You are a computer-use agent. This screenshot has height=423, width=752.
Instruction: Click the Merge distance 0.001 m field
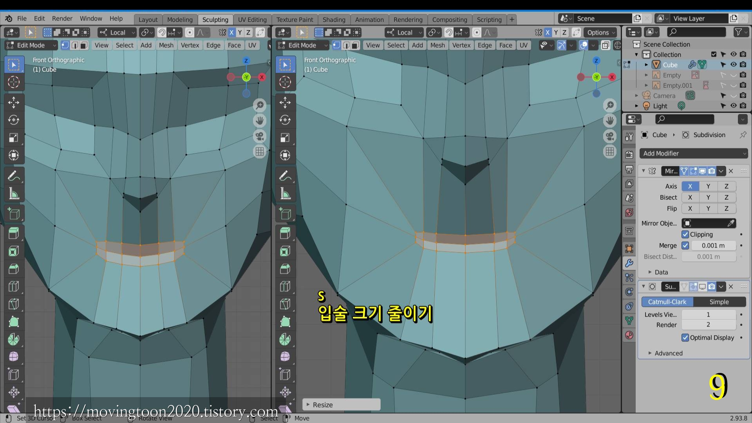tap(713, 246)
